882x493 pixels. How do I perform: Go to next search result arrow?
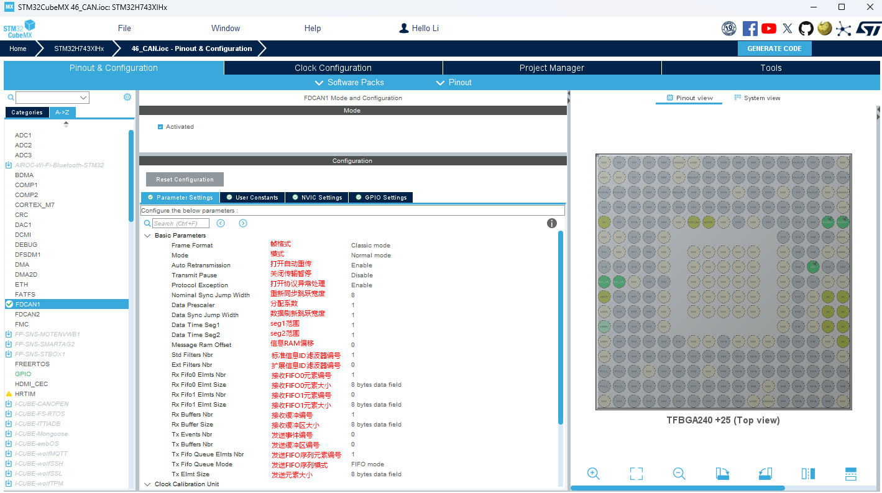tap(243, 223)
